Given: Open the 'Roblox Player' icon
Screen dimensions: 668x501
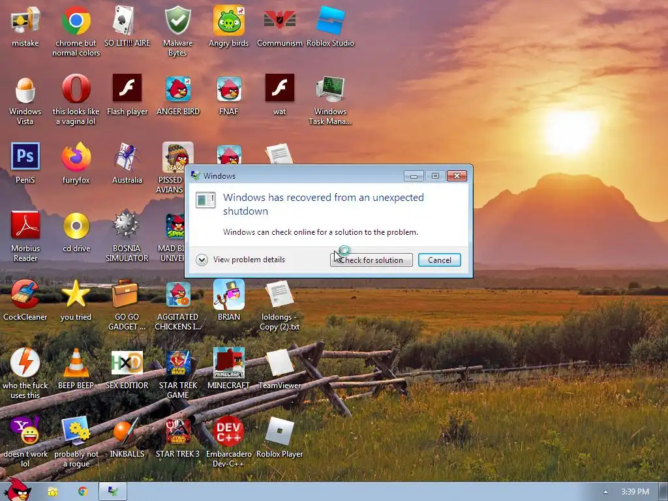Looking at the screenshot, I should (279, 431).
